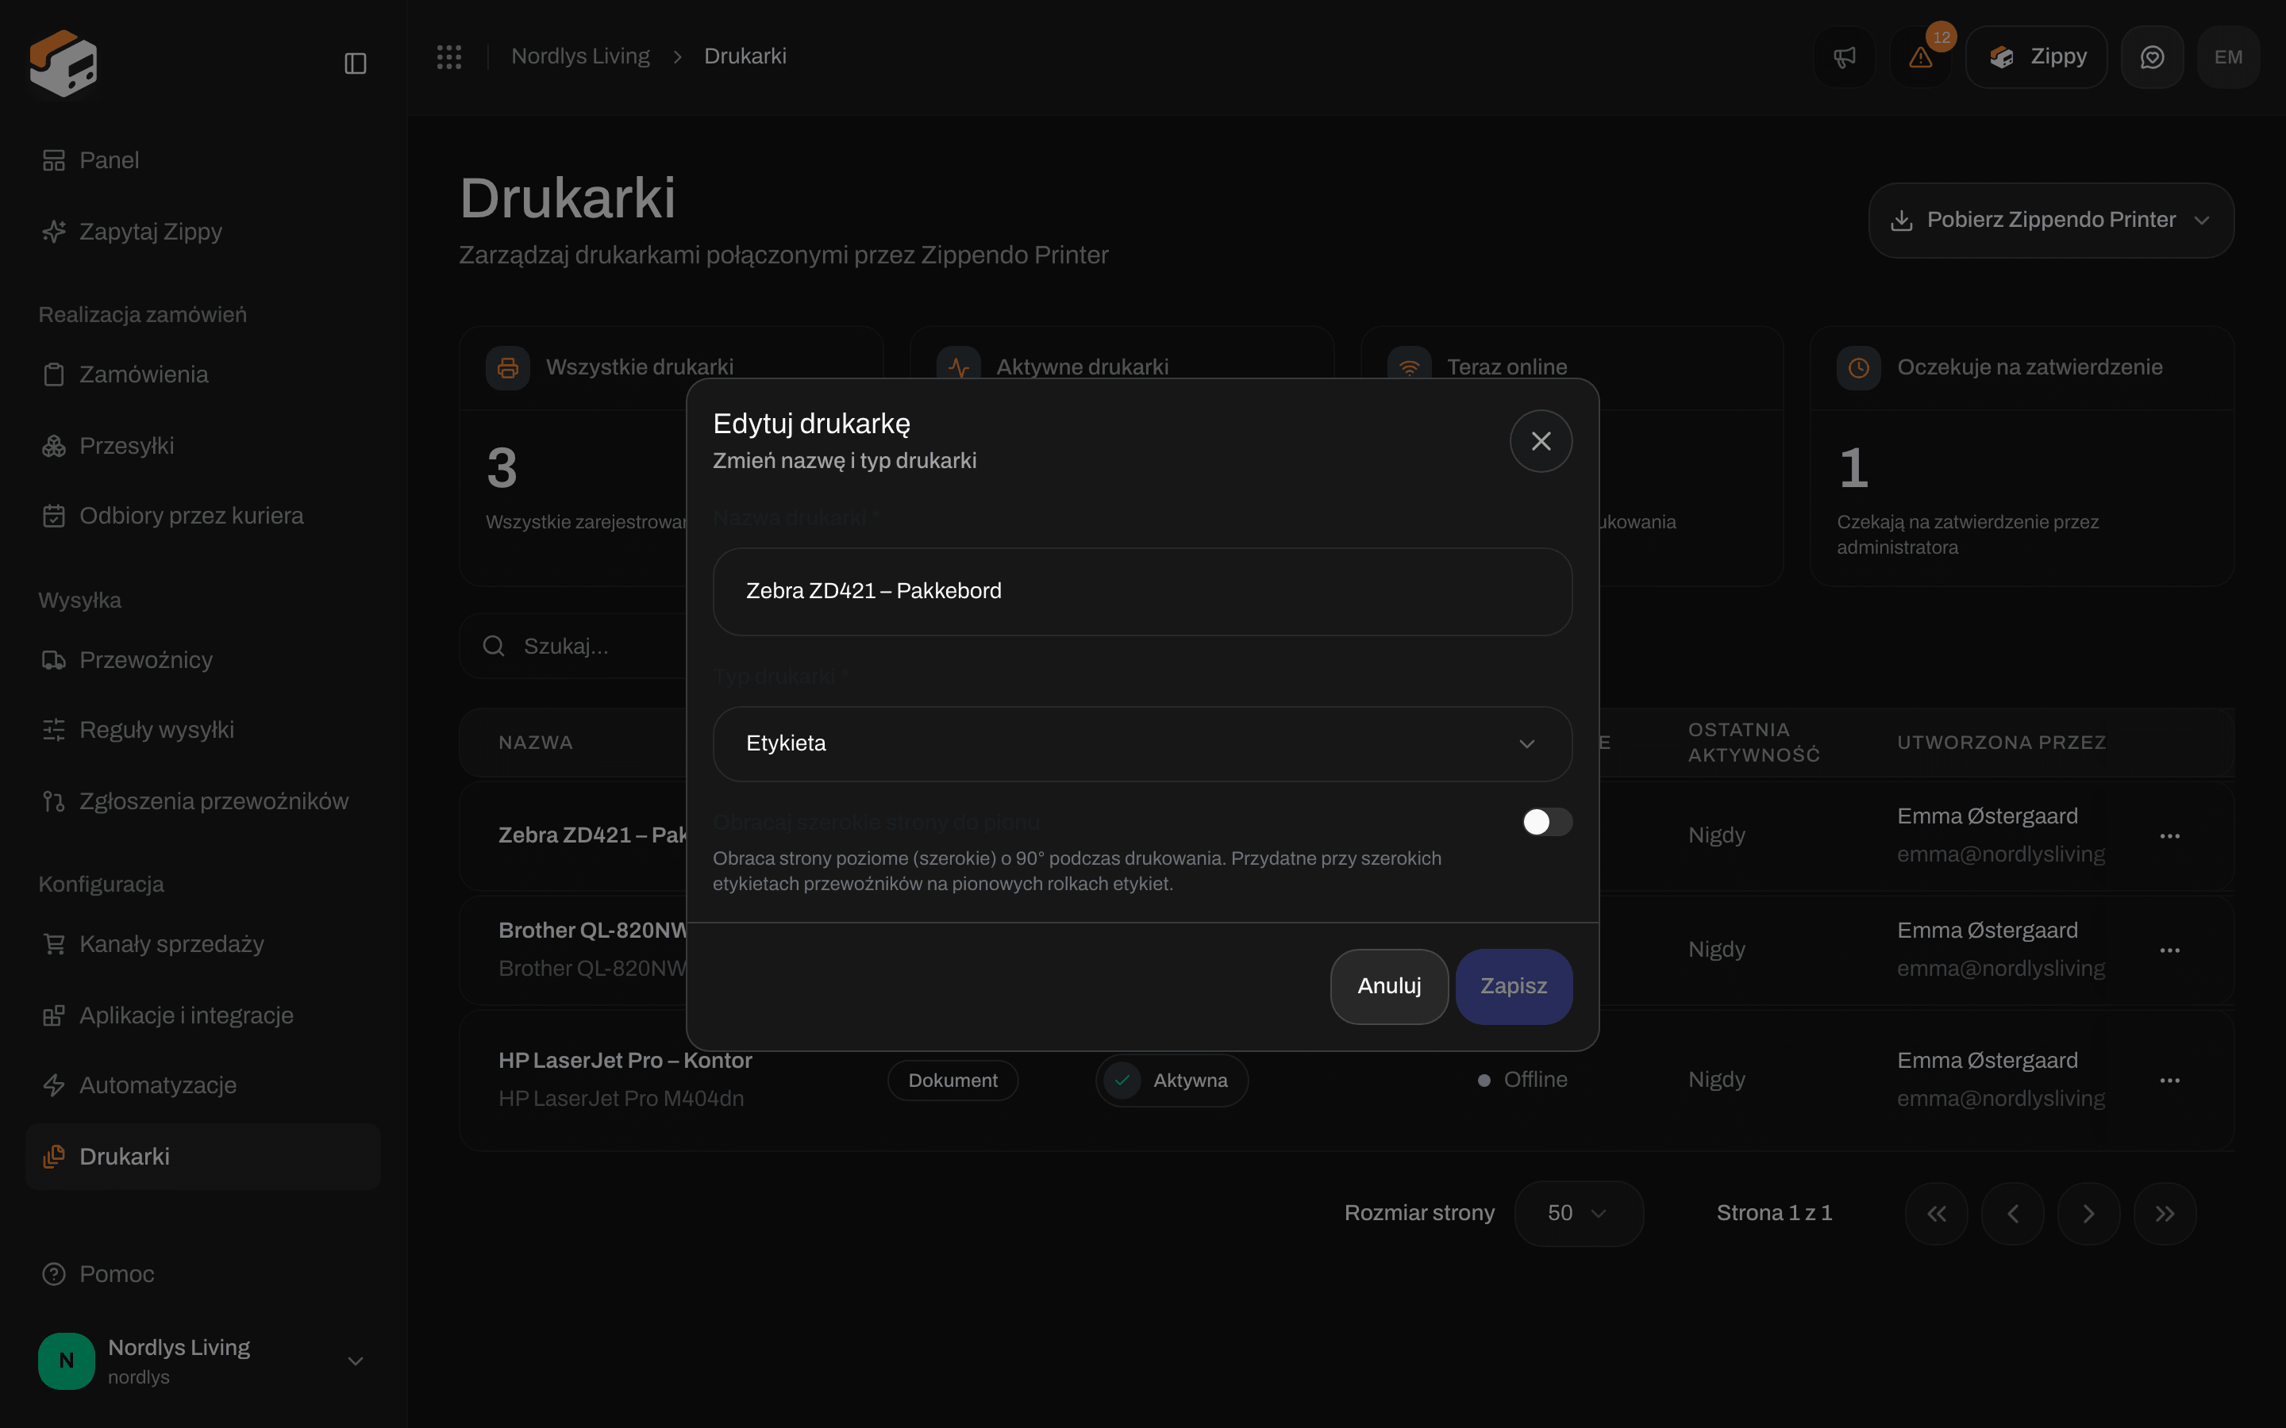The width and height of the screenshot is (2286, 1428).
Task: Click HP LaserJet Pro – Kontor name
Action: (x=625, y=1061)
